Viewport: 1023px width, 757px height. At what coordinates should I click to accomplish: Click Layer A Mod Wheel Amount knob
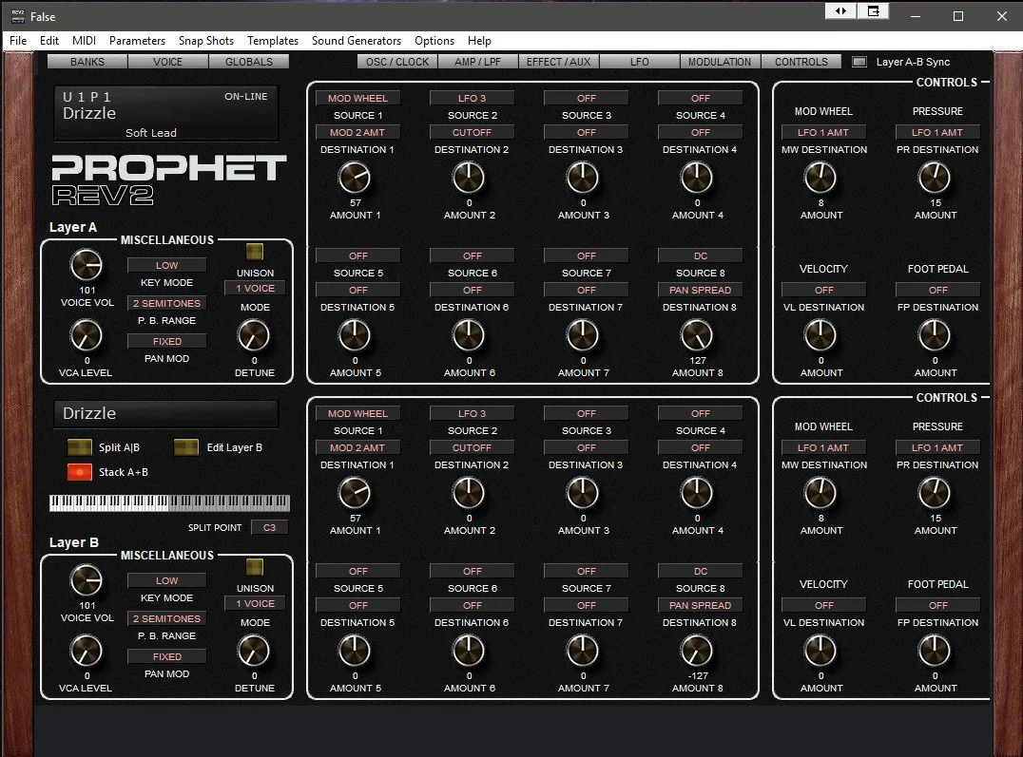(x=820, y=178)
